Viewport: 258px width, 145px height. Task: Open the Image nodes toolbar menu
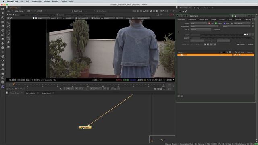tap(3, 9)
